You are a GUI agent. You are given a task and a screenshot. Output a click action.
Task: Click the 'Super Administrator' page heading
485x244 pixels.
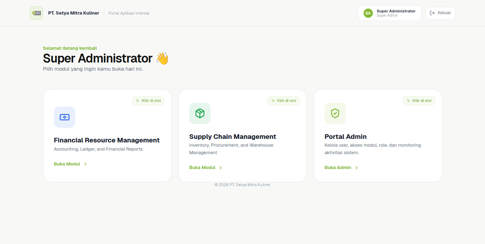point(98,58)
